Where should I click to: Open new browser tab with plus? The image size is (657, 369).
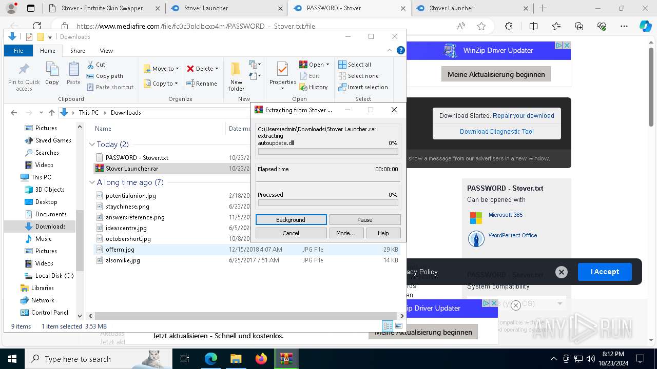(543, 8)
